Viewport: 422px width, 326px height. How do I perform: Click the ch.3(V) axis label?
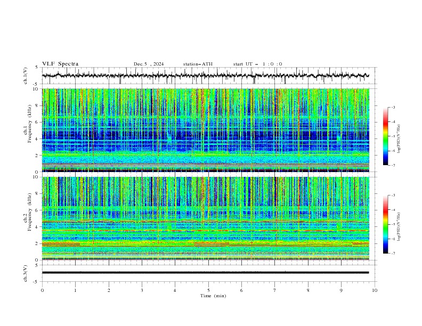click(26, 273)
